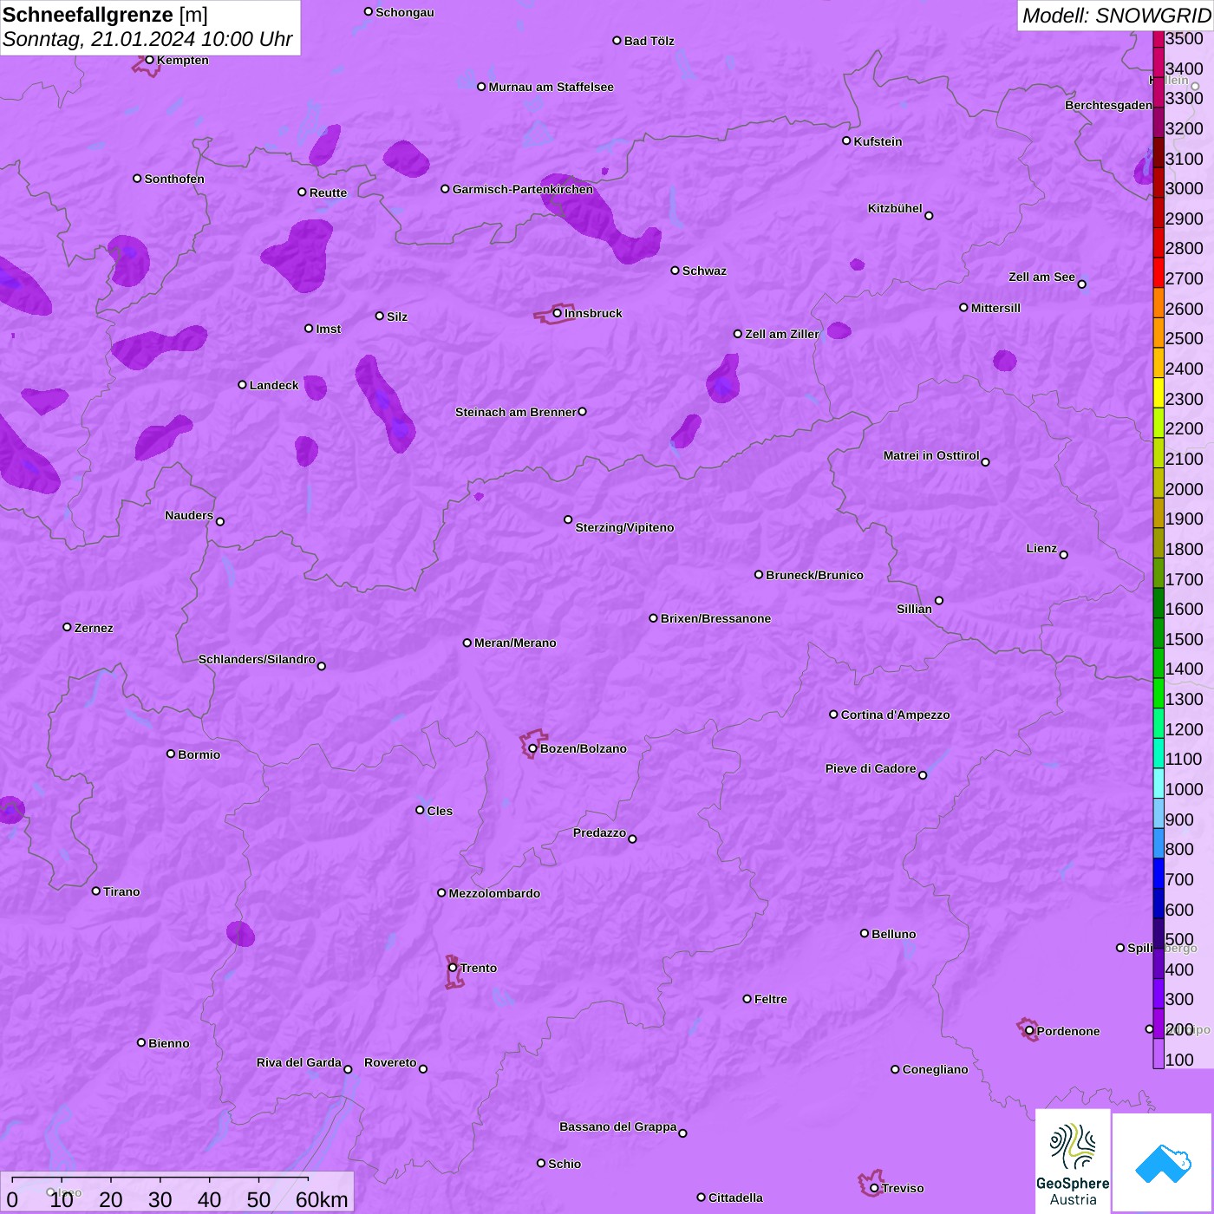
Task: Click the Brixen/Bressanone label
Action: click(x=715, y=618)
